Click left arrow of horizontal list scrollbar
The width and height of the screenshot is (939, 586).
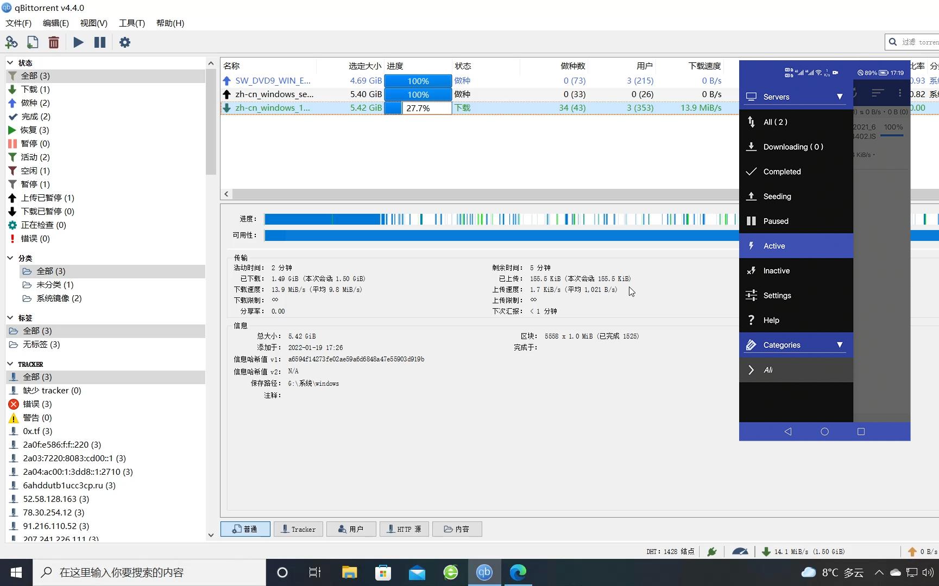coord(226,194)
